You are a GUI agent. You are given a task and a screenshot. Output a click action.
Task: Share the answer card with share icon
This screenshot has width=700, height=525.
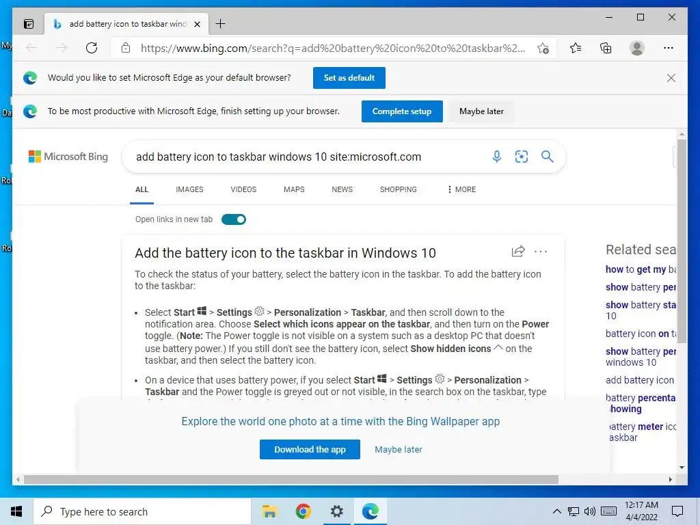point(518,252)
